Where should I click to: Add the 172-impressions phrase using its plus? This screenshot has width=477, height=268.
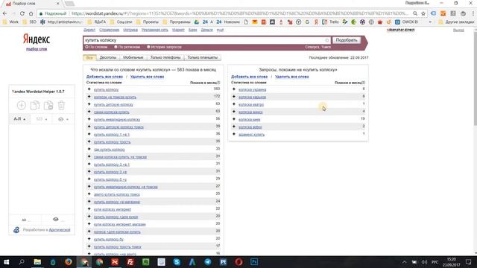pos(89,97)
